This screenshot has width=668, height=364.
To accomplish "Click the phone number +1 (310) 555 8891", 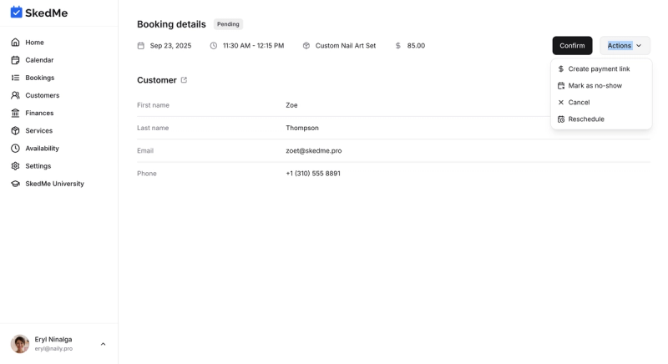I will 313,174.
